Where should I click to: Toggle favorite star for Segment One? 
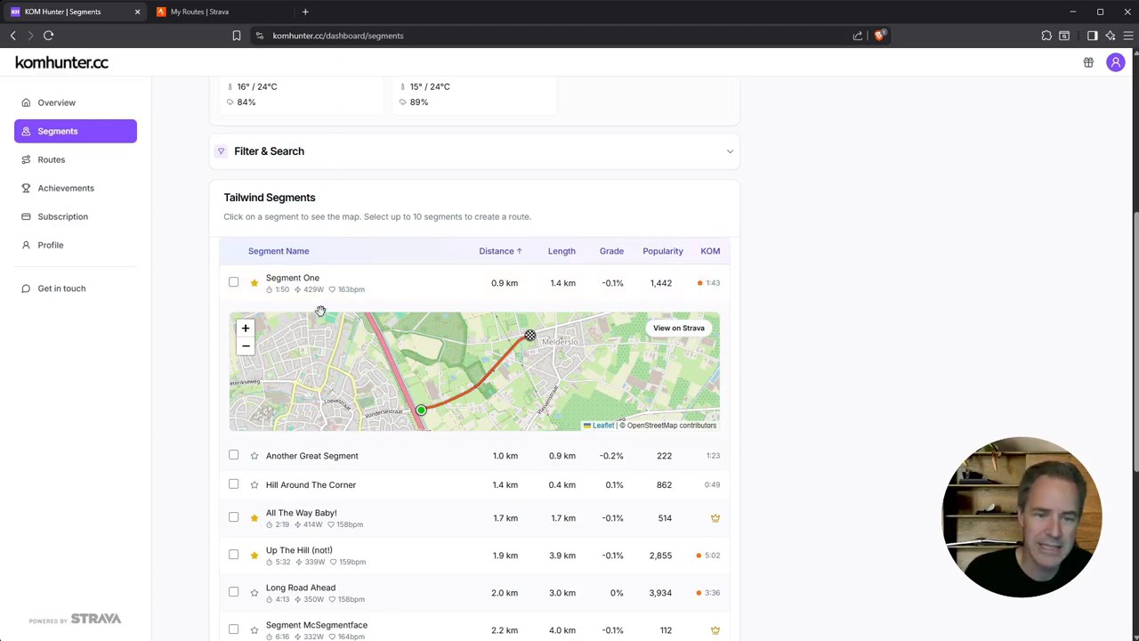pos(254,283)
